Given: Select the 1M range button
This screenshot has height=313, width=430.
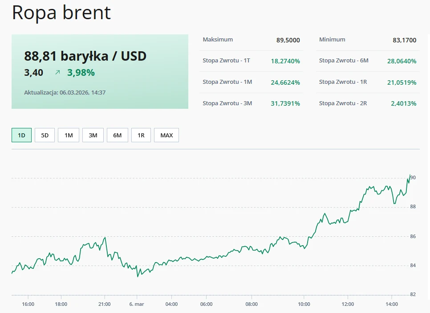Looking at the screenshot, I should pos(68,135).
